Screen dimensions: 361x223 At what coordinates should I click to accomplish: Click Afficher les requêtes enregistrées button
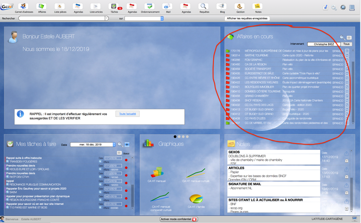(x=247, y=18)
